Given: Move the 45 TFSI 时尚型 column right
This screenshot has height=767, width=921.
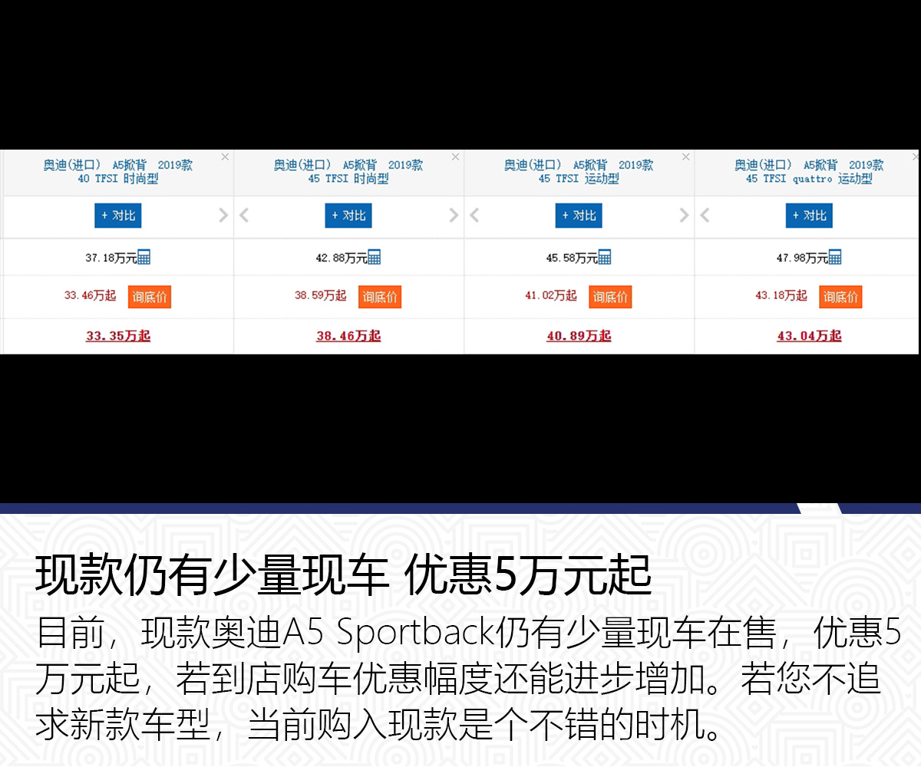Looking at the screenshot, I should [x=454, y=216].
